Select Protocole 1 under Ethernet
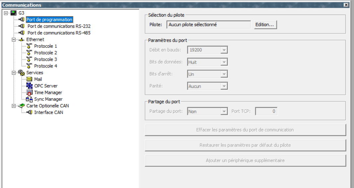The height and width of the screenshot is (188, 354). pos(45,46)
